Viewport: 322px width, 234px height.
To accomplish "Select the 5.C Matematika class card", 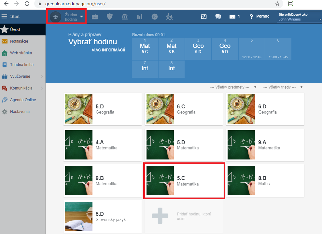I will click(x=184, y=181).
